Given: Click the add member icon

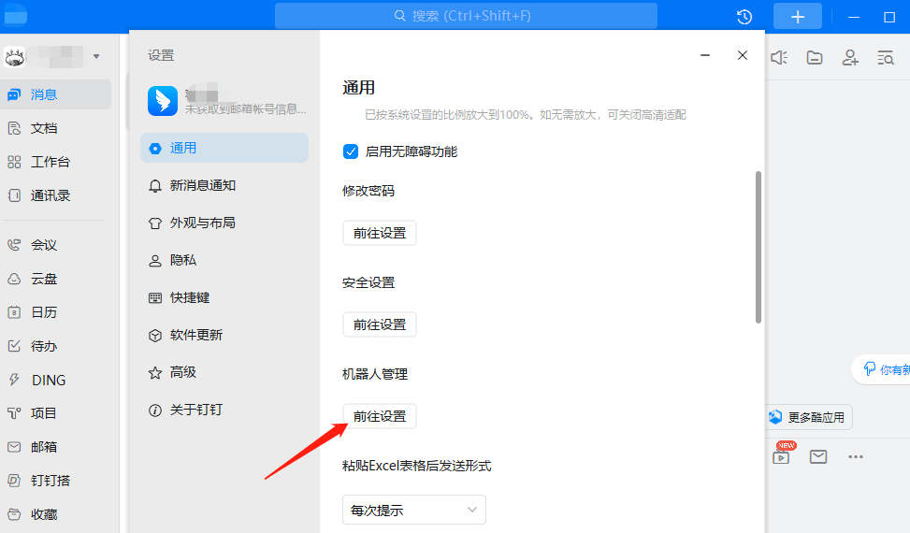Looking at the screenshot, I should tap(850, 57).
